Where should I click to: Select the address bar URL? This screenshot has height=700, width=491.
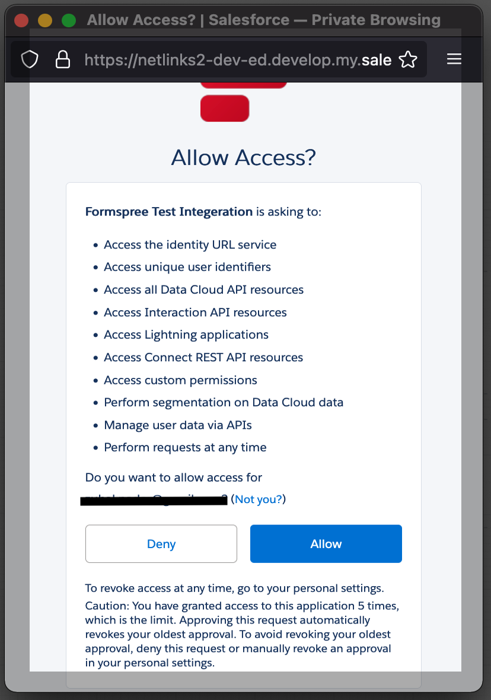[237, 59]
